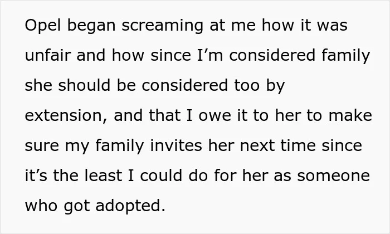Click the word "extension," in fourth line

coord(66,116)
